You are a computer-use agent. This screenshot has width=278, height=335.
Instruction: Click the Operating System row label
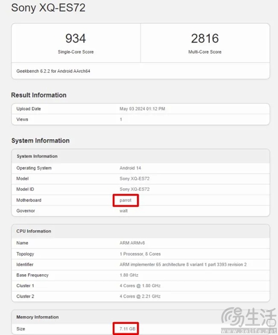(x=34, y=168)
